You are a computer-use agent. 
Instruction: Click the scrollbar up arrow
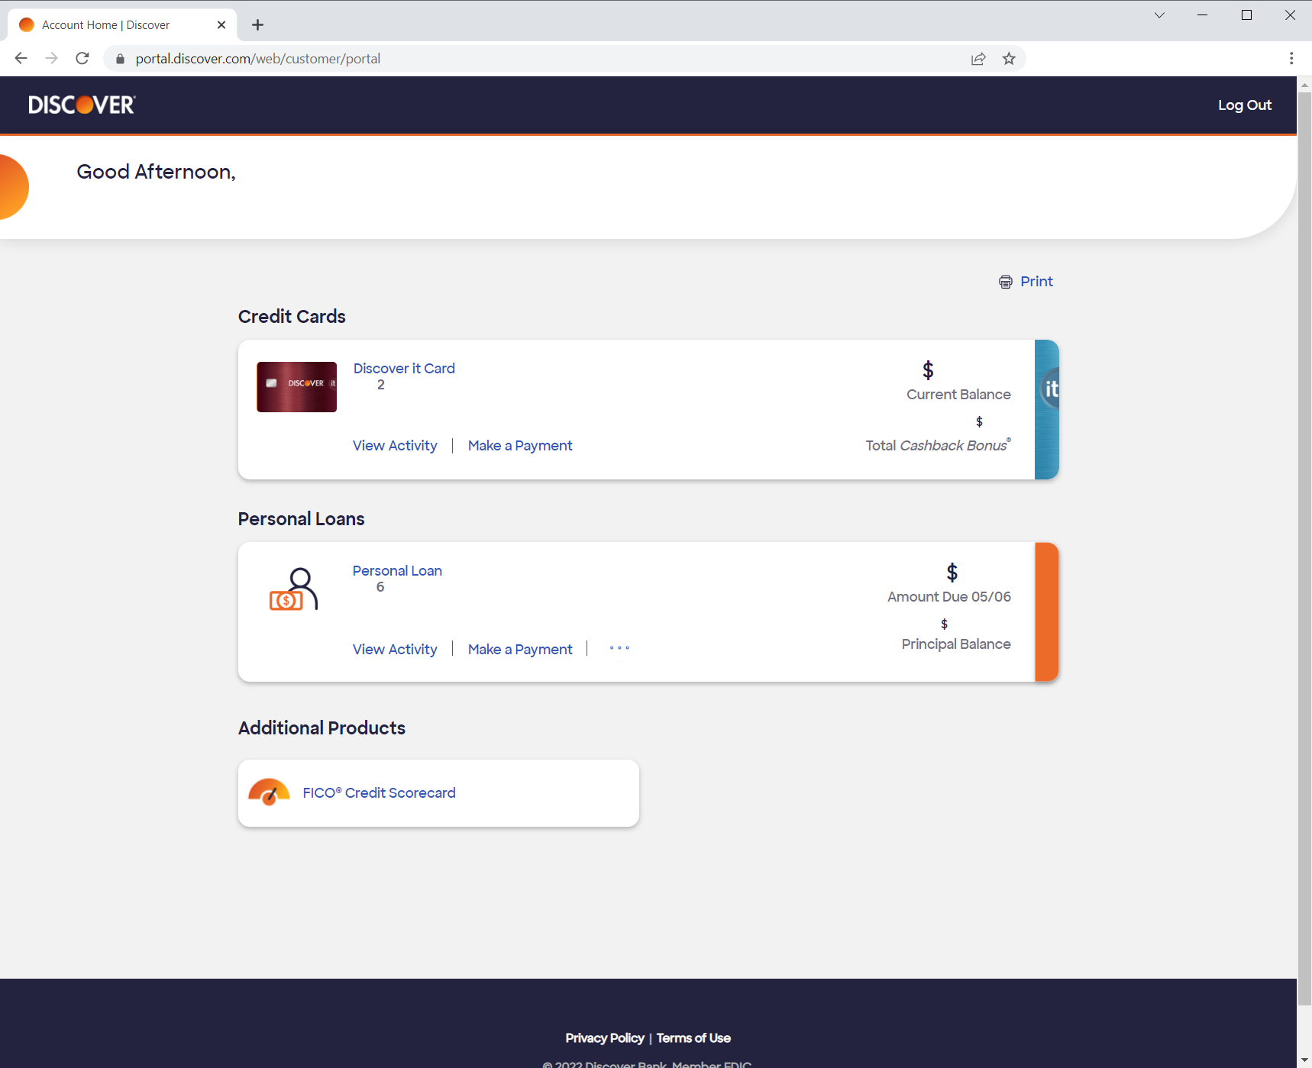(1304, 85)
